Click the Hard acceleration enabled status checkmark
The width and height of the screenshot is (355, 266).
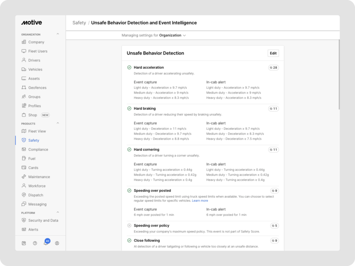tap(129, 67)
